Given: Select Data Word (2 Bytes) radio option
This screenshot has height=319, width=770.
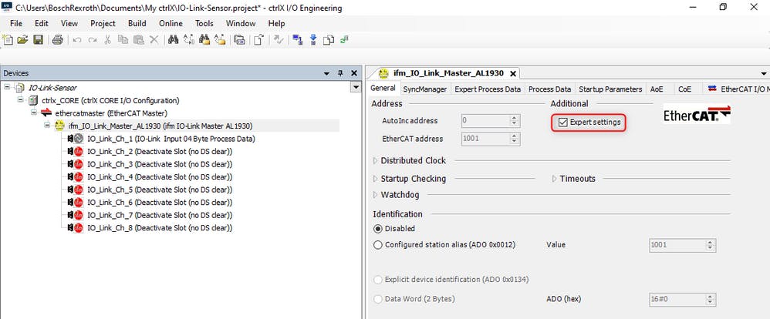Looking at the screenshot, I should click(x=377, y=299).
